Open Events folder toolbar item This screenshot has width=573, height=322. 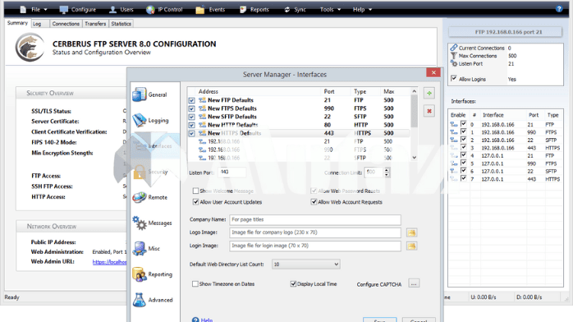coord(210,10)
